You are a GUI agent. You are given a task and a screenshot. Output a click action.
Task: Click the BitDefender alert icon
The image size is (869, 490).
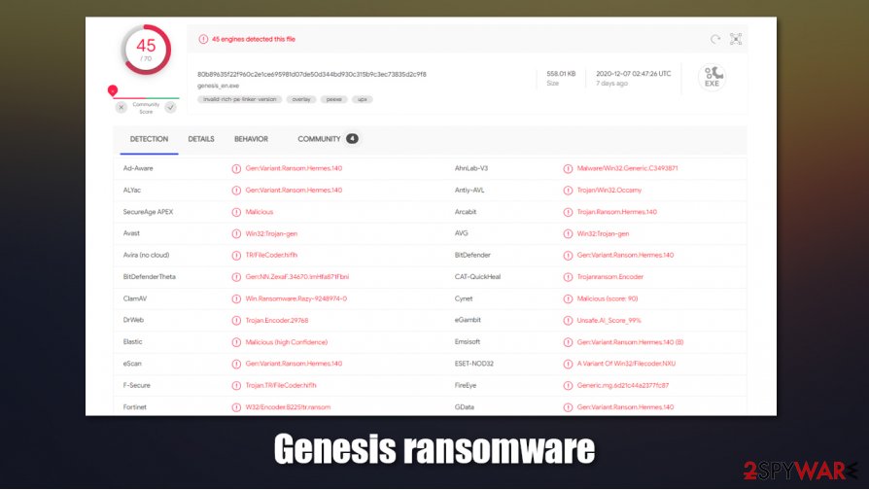(x=568, y=256)
